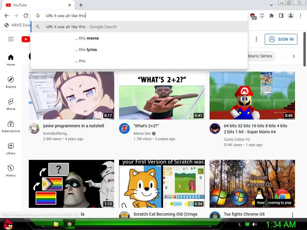
Task: Open the tab search chevron
Action: 271,5
